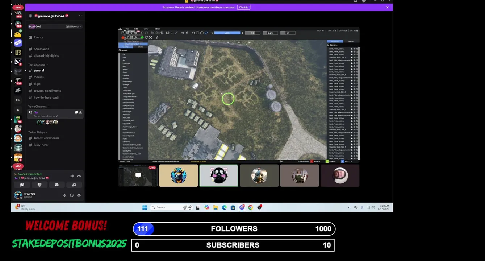Click the undo arrow in the editor toolbar

(x=142, y=33)
